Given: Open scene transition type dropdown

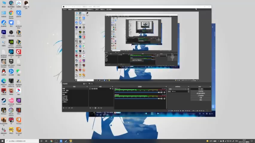Looking at the screenshot, I should [178, 89].
